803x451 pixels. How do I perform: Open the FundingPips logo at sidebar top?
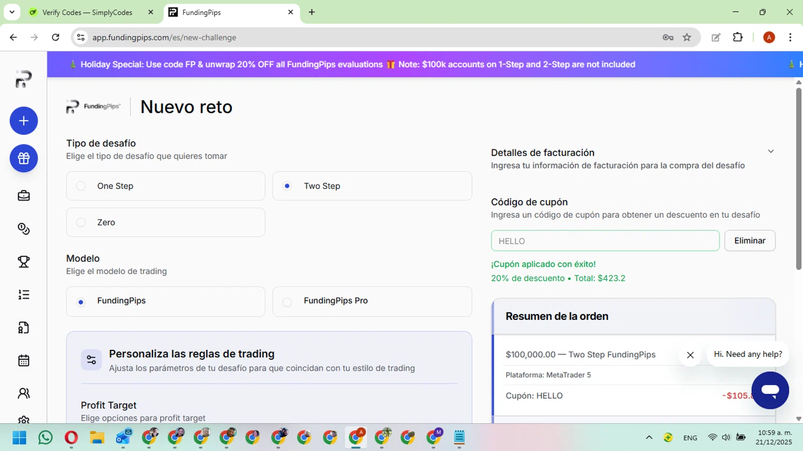[24, 79]
